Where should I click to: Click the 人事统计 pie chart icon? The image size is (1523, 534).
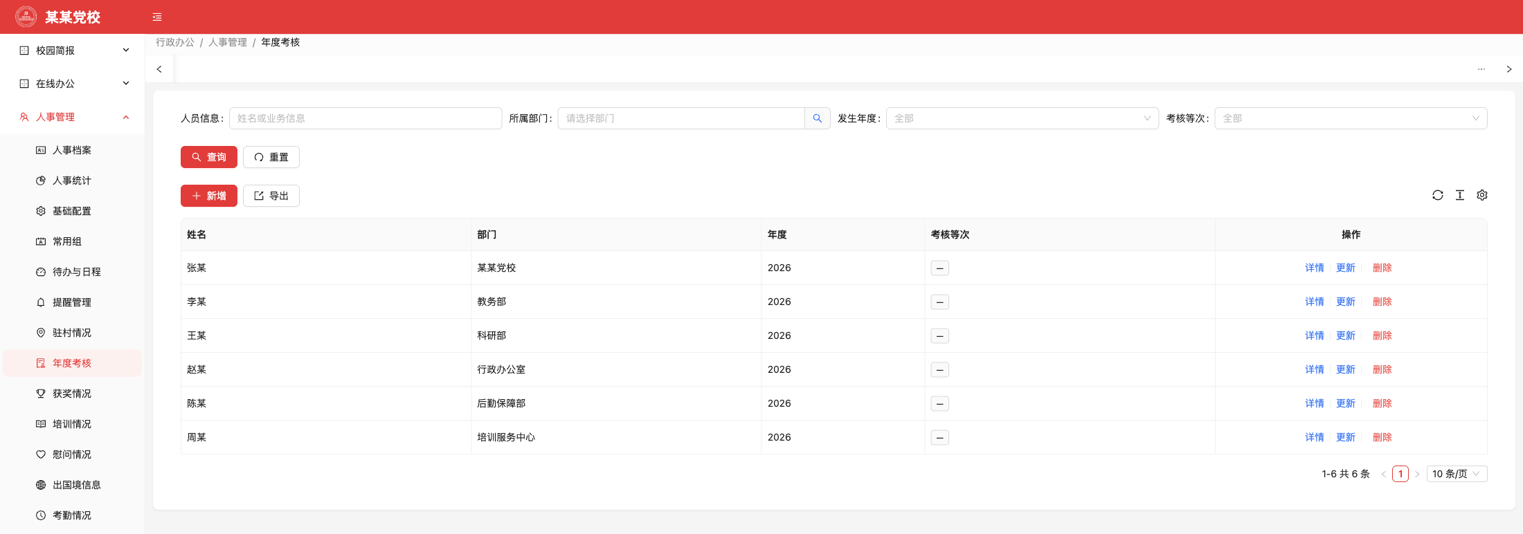click(41, 181)
